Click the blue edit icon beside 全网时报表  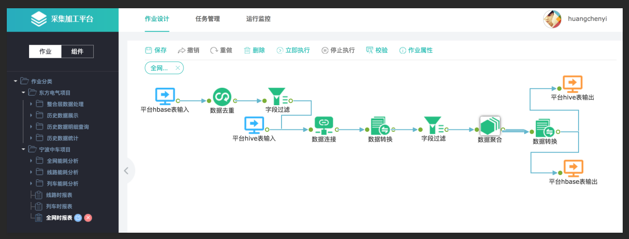click(78, 218)
